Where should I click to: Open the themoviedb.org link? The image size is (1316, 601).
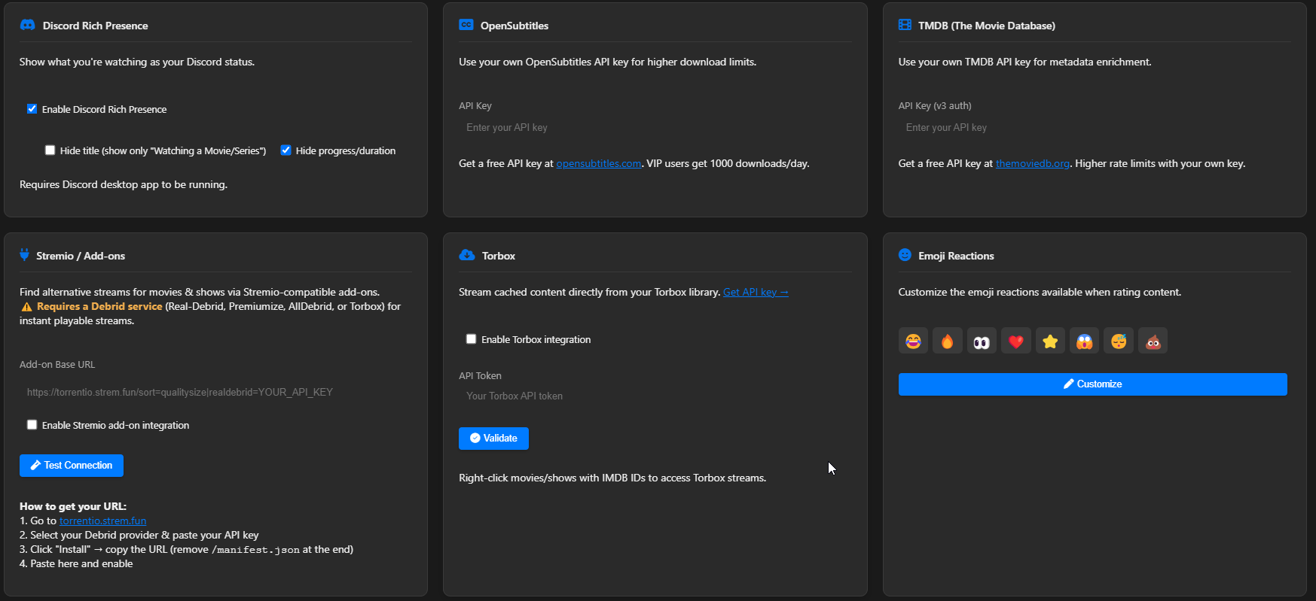[x=1032, y=163]
